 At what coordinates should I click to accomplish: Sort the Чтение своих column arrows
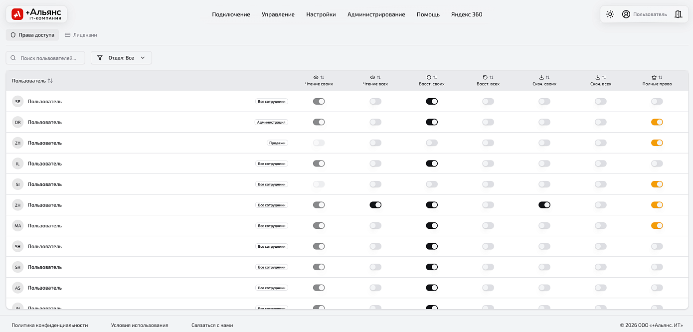pos(322,77)
